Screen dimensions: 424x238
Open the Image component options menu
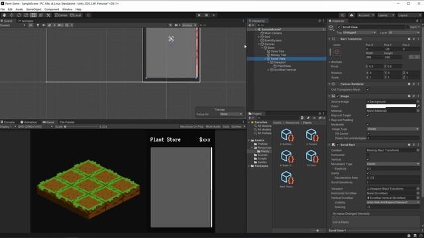[x=418, y=96]
